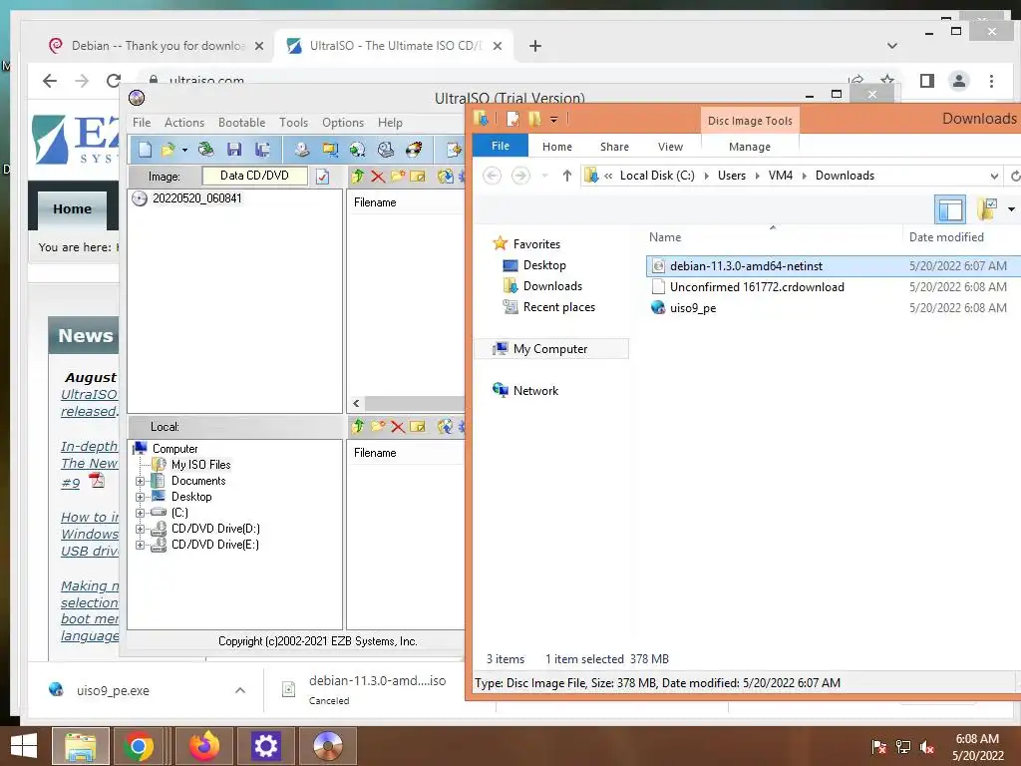The height and width of the screenshot is (766, 1021).
Task: Click the New Folder icon in image pane toolbar
Action: 397,176
